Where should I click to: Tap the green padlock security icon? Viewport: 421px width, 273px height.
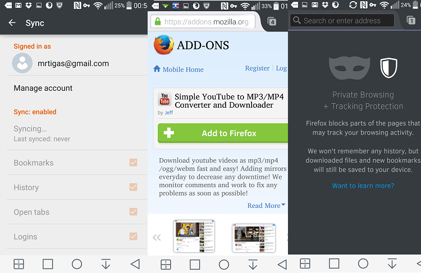[x=158, y=21]
